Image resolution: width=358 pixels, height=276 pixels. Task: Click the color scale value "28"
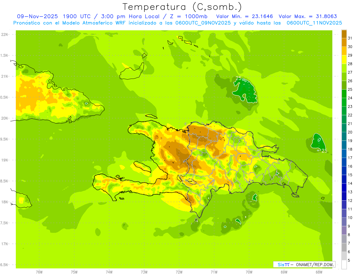pos(350,64)
